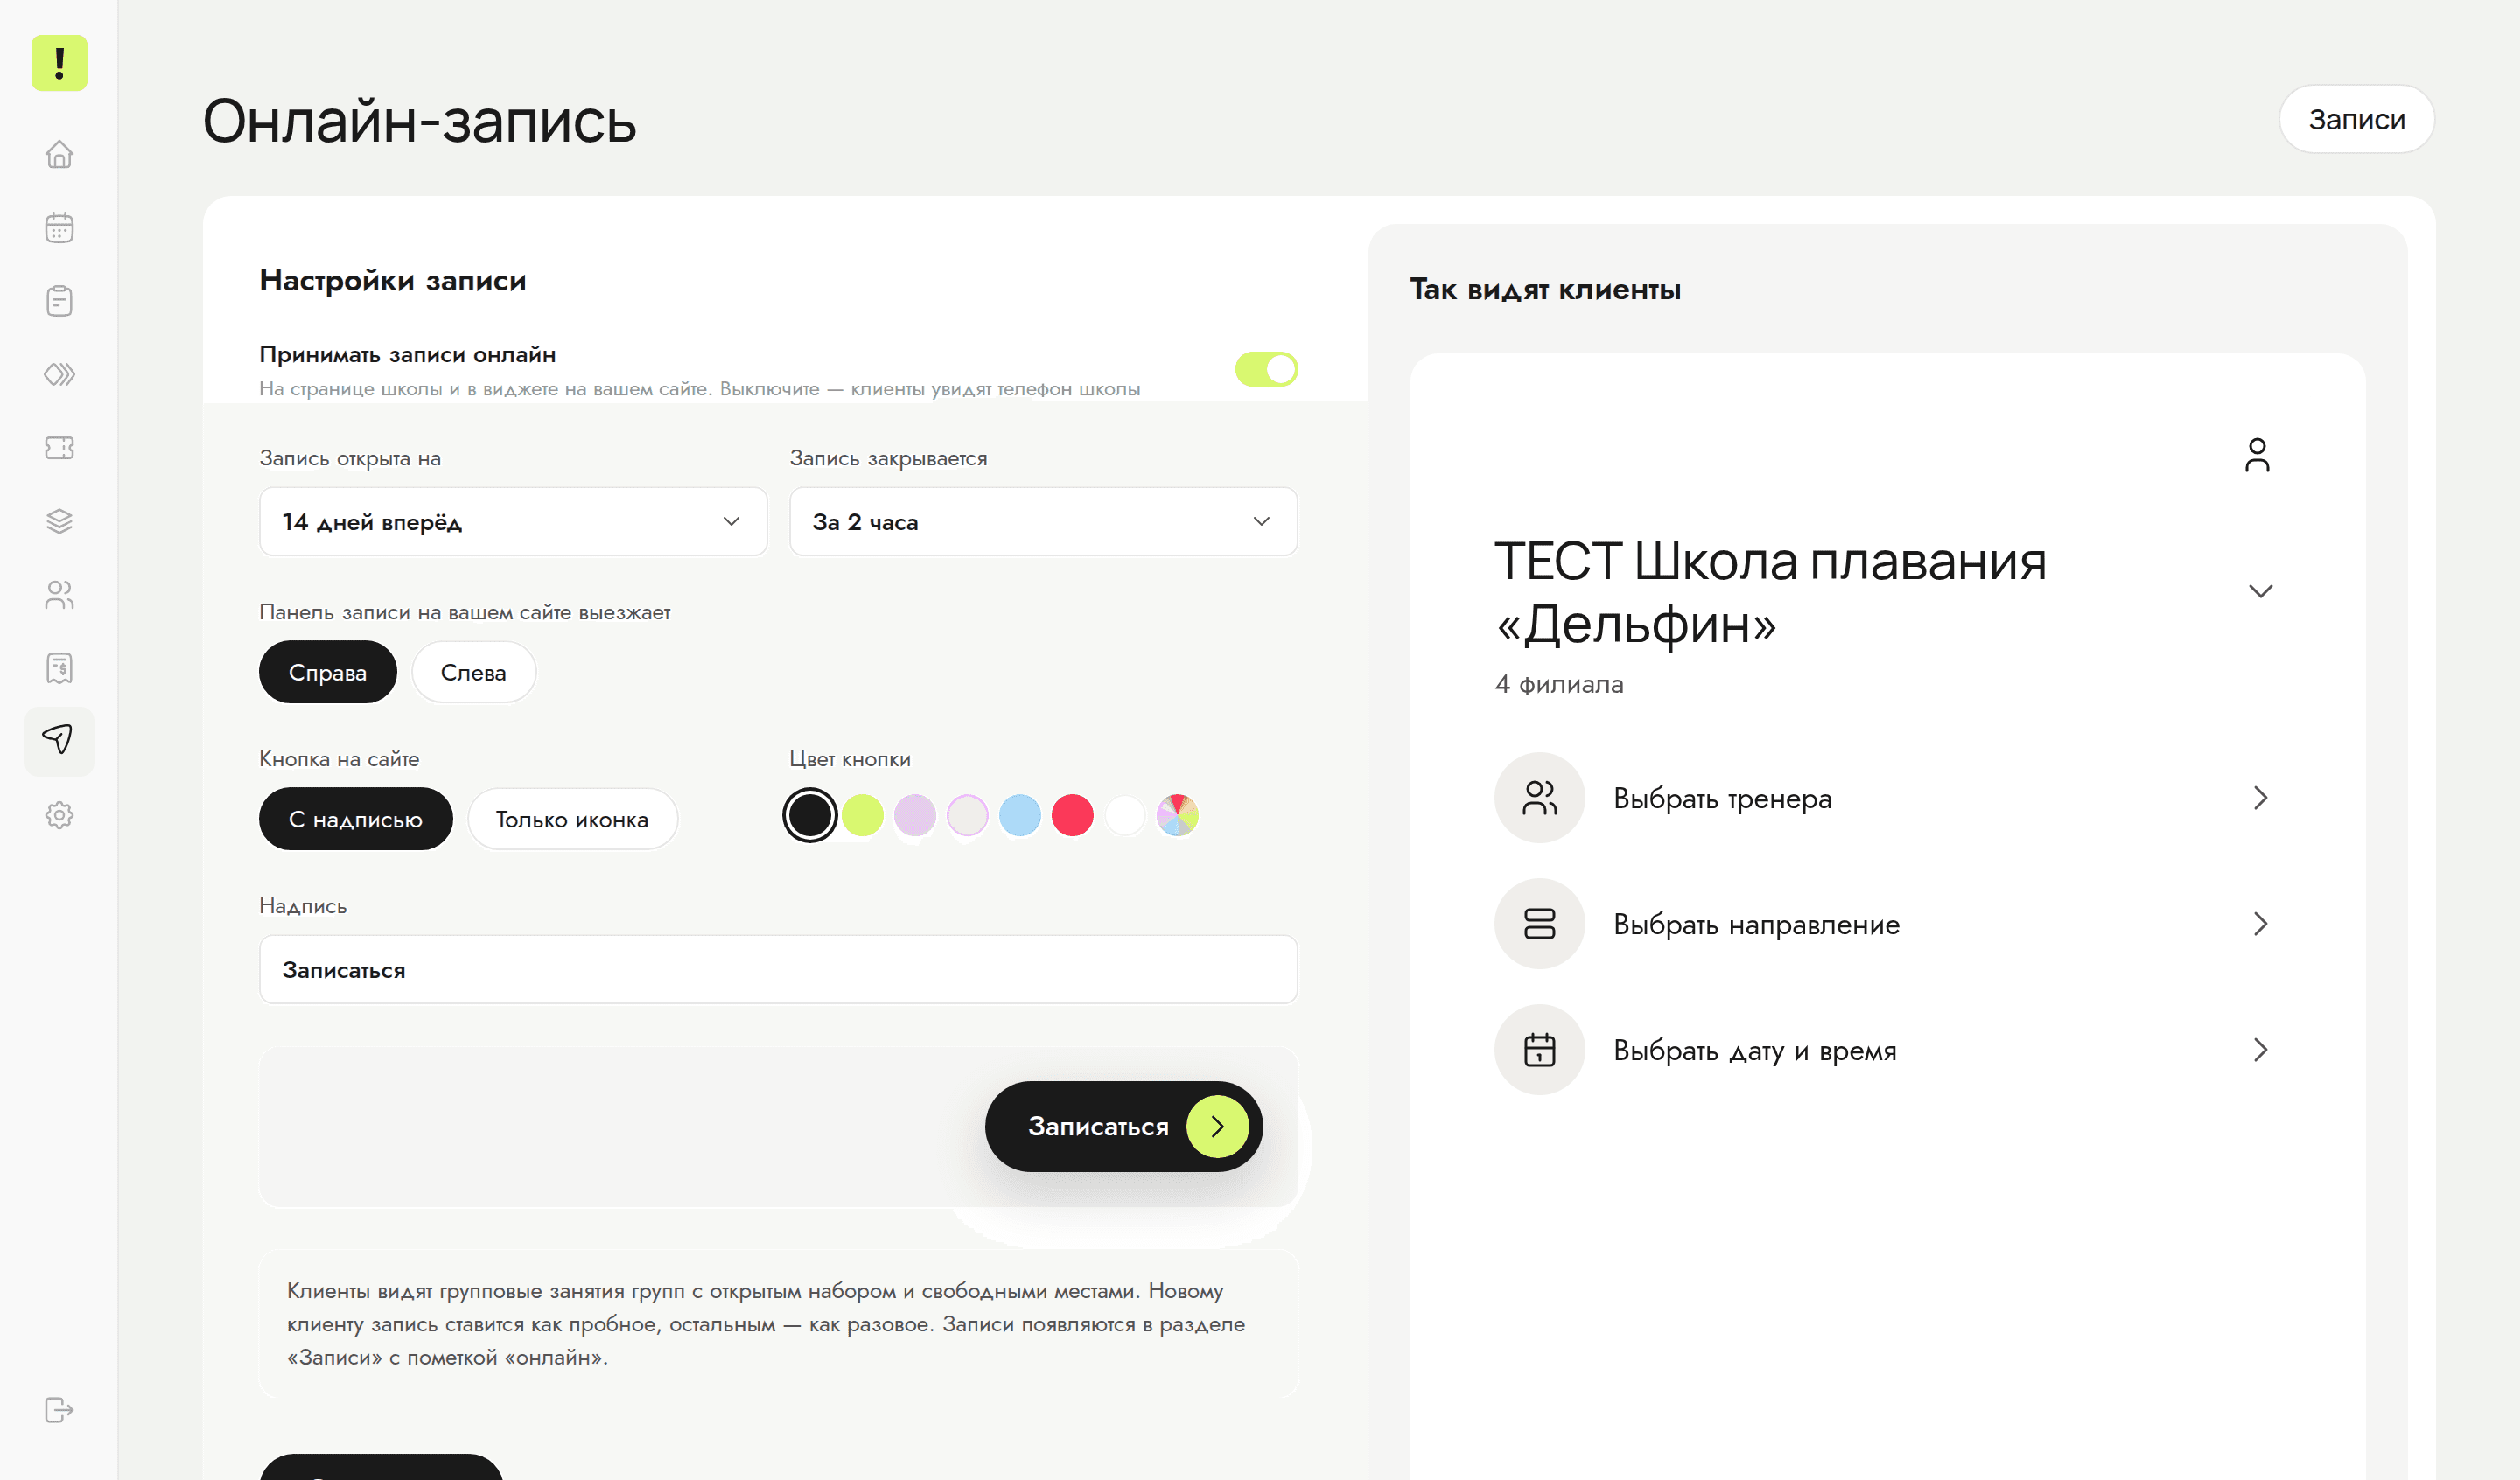This screenshot has height=1480, width=2520.
Task: Select the paper plane icon in sidebar
Action: (59, 741)
